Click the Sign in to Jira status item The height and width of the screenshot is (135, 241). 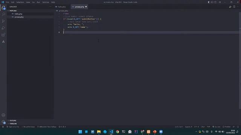click(x=12, y=127)
